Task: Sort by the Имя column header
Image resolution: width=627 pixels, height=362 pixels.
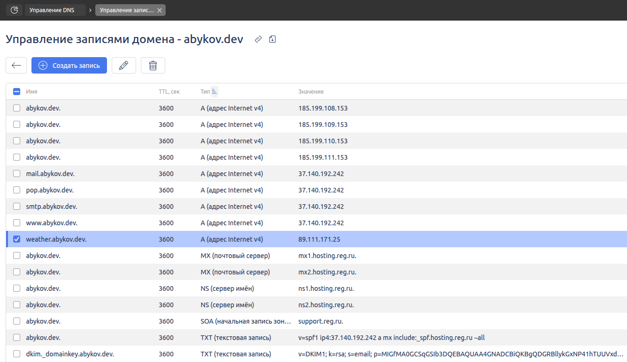Action: 32,92
